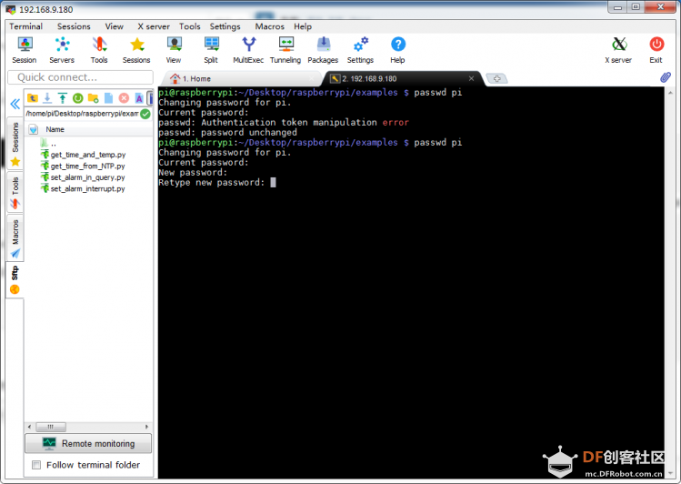Open the Sftp side tab
Viewport: 681px width, 484px height.
pos(15,279)
